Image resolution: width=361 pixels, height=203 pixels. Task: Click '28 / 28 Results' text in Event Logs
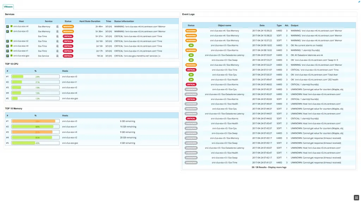(259, 167)
